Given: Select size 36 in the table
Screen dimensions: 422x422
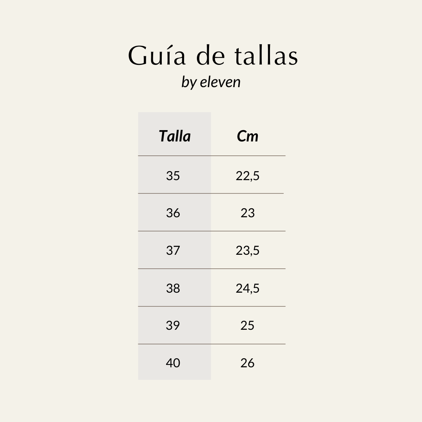Looking at the screenshot, I should tap(173, 213).
